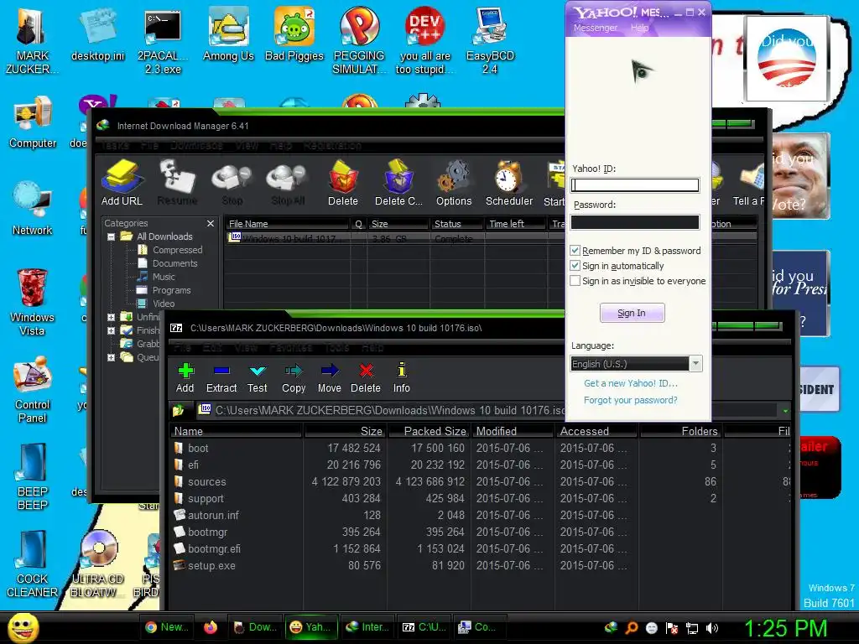The image size is (859, 644).
Task: Open the Control Panel desktop icon
Action: click(x=33, y=377)
